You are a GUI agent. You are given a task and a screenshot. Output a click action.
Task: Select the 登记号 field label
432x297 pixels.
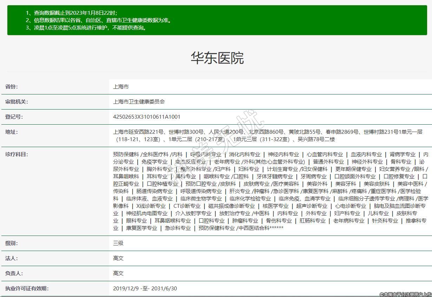point(14,117)
